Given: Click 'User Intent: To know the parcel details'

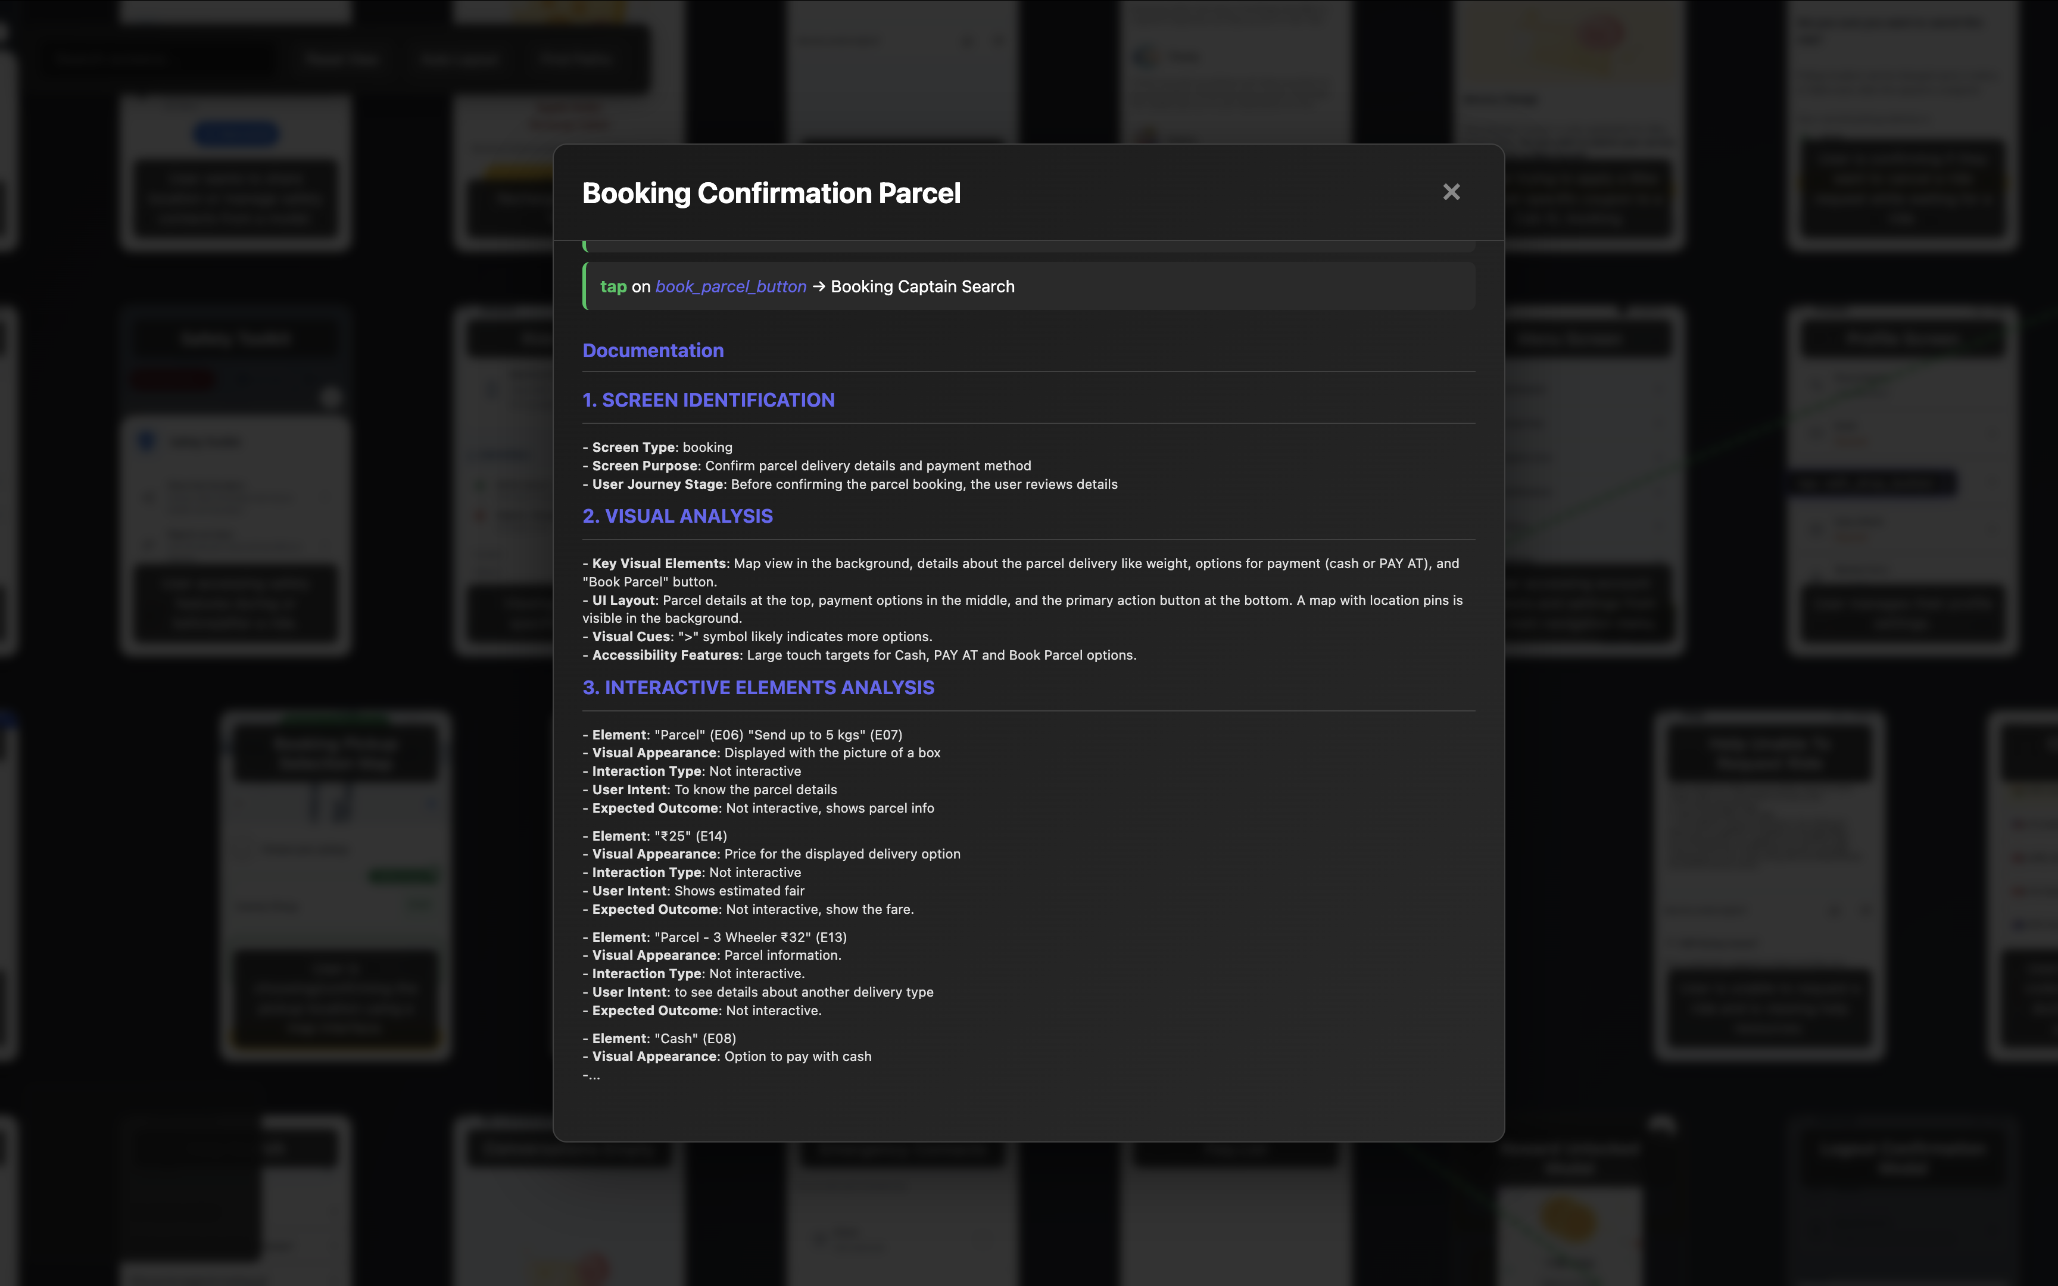Looking at the screenshot, I should click(x=710, y=789).
